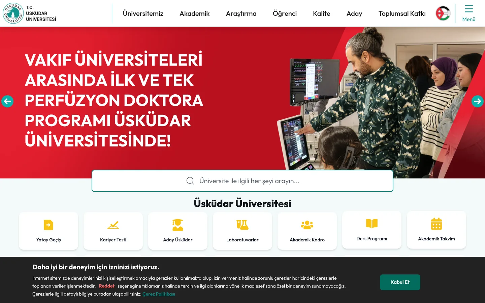The width and height of the screenshot is (485, 303).
Task: Click the Aday Üsküdar graduate icon
Action: coord(178,225)
